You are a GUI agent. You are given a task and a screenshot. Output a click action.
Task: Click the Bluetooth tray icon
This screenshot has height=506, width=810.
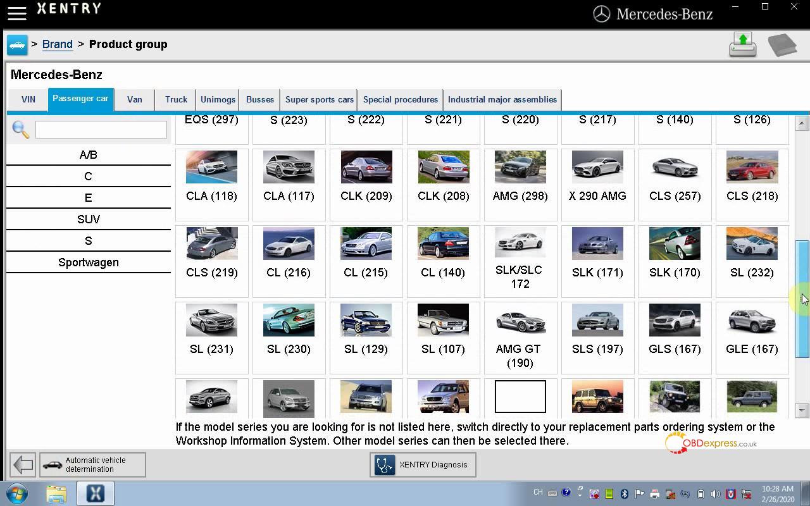click(624, 493)
